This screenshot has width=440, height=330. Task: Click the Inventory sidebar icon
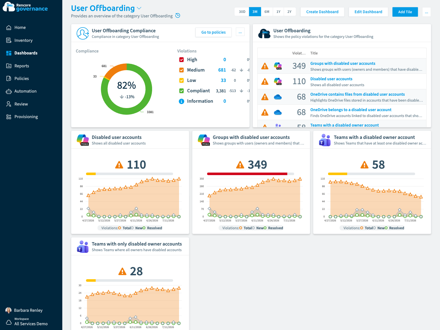(9, 40)
